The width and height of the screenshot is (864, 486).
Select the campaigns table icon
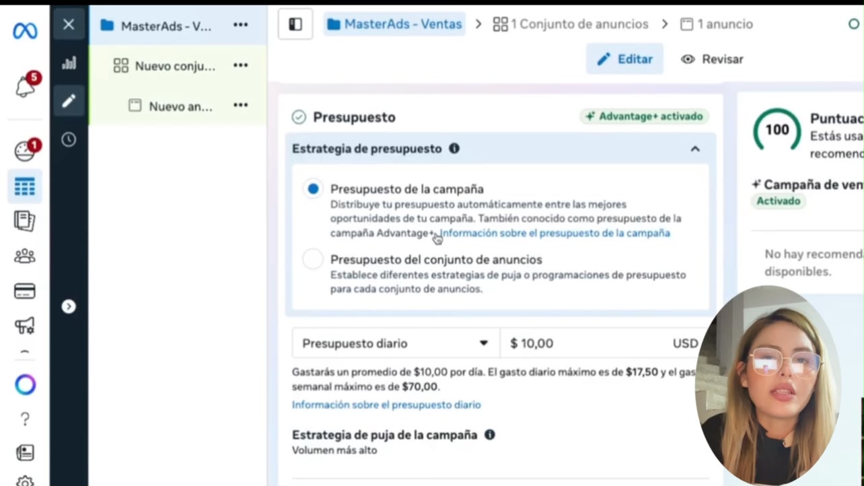tap(25, 186)
